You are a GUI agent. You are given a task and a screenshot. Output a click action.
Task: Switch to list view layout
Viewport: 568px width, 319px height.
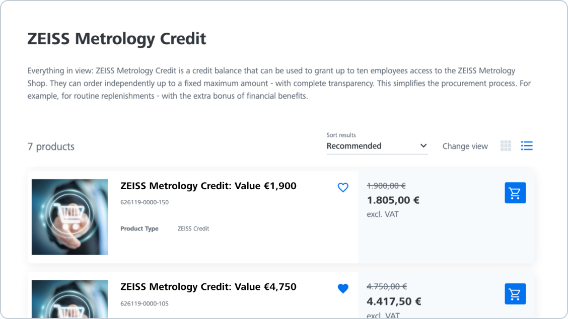pyautogui.click(x=527, y=146)
